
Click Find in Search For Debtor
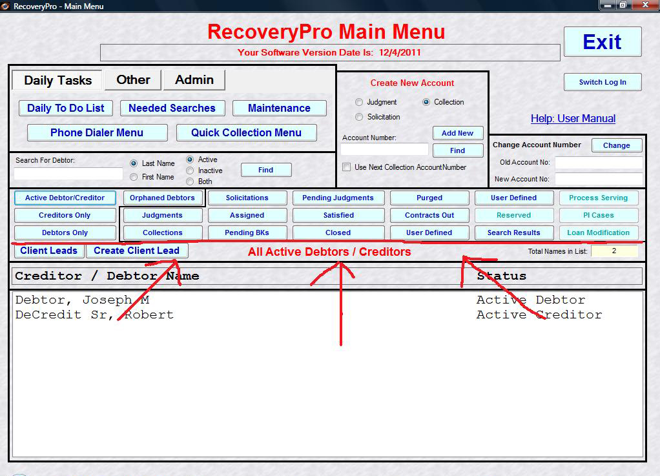tap(266, 170)
